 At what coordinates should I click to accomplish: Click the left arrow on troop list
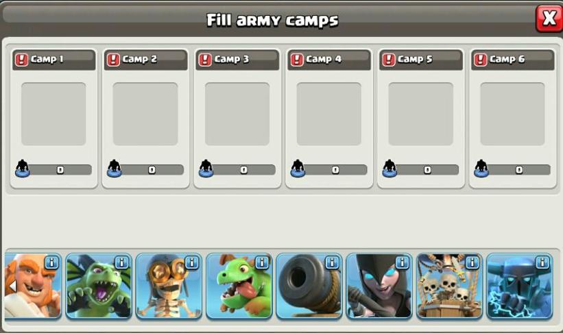(12, 286)
